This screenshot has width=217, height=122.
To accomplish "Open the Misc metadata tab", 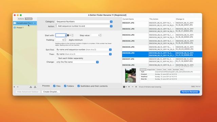I will [x=182, y=69].
